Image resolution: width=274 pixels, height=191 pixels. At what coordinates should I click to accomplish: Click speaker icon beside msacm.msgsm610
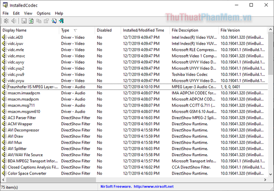click(4, 112)
